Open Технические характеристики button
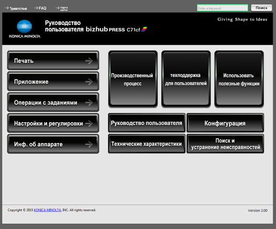The width and height of the screenshot is (276, 229). point(147,144)
